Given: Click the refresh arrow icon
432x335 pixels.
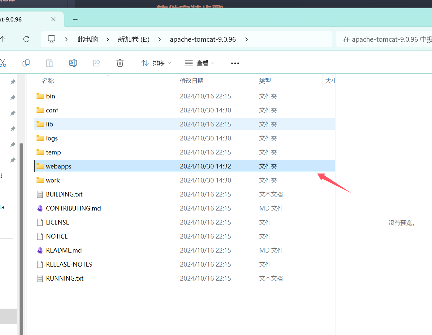Looking at the screenshot, I should (x=26, y=39).
